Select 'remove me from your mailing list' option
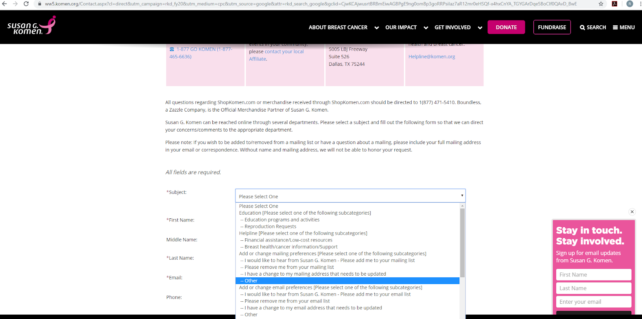 [x=347, y=267]
